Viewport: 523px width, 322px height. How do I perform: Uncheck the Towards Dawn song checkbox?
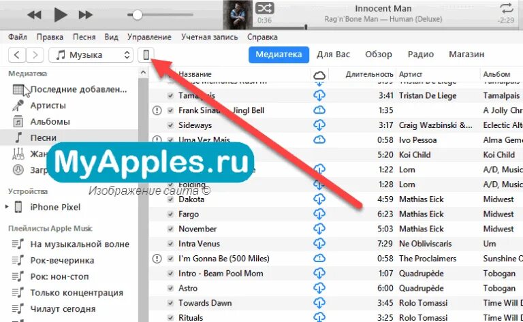point(170,303)
